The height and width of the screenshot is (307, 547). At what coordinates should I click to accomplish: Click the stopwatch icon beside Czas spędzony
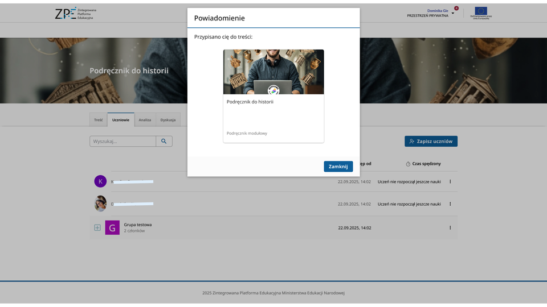[x=408, y=164]
